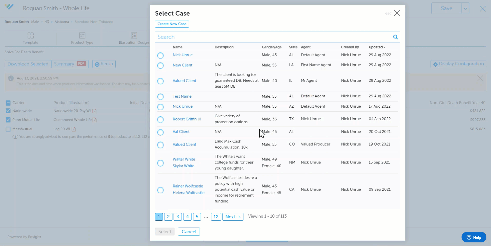Click current page 1 button
491x246 pixels.
(159, 217)
